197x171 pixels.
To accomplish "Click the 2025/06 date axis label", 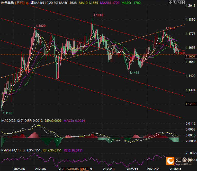I will click(19, 169).
